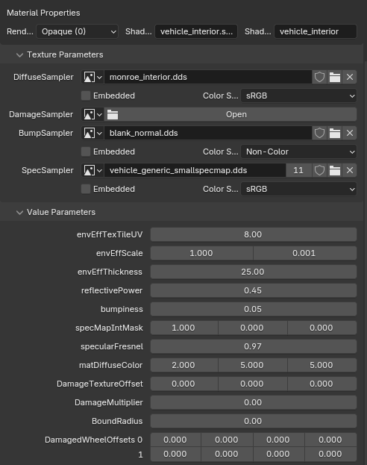Browse images for the DamageSampler slot
The height and width of the screenshot is (465, 367).
point(92,114)
